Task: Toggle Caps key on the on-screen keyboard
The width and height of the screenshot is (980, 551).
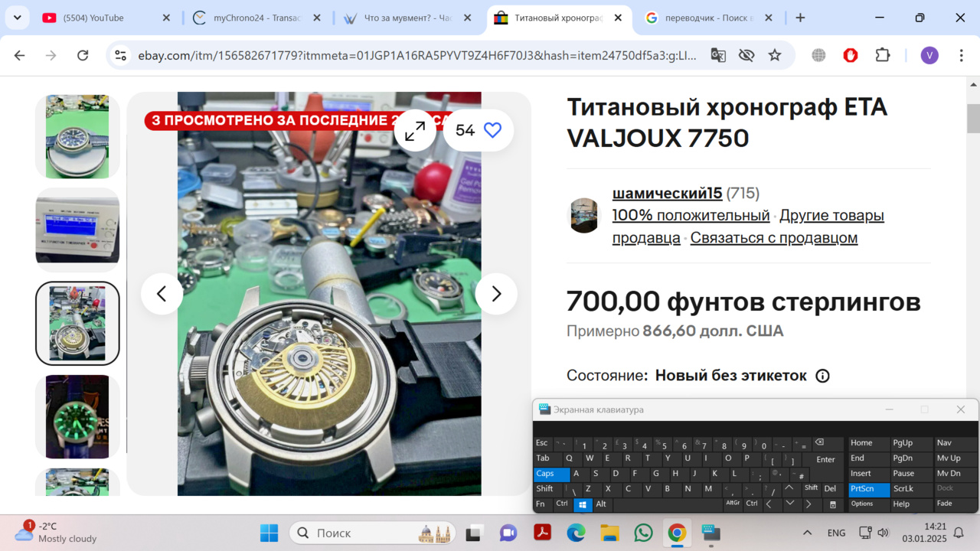Action: pyautogui.click(x=551, y=474)
